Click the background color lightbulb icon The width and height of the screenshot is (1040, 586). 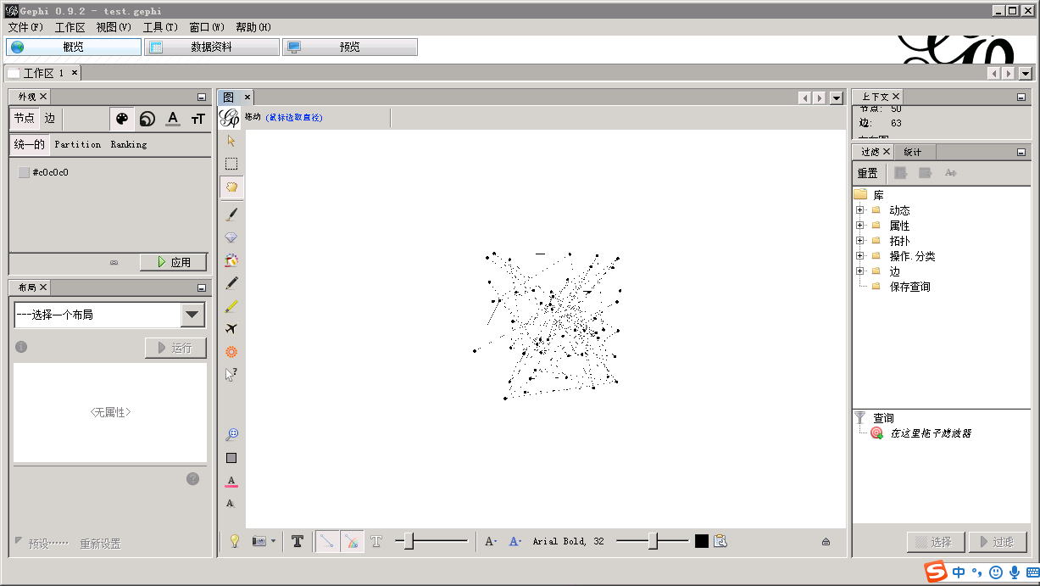(235, 541)
